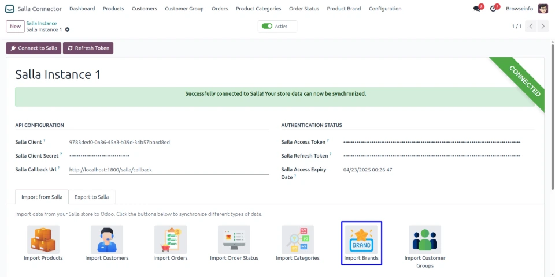Click the Salla Callback Url field
Screen dimensions: 555x277
pyautogui.click(x=169, y=170)
